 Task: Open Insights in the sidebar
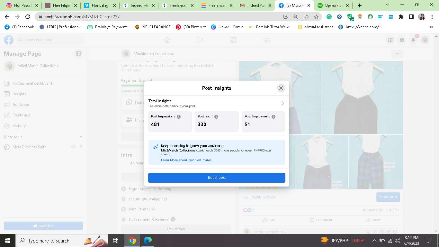[43, 94]
